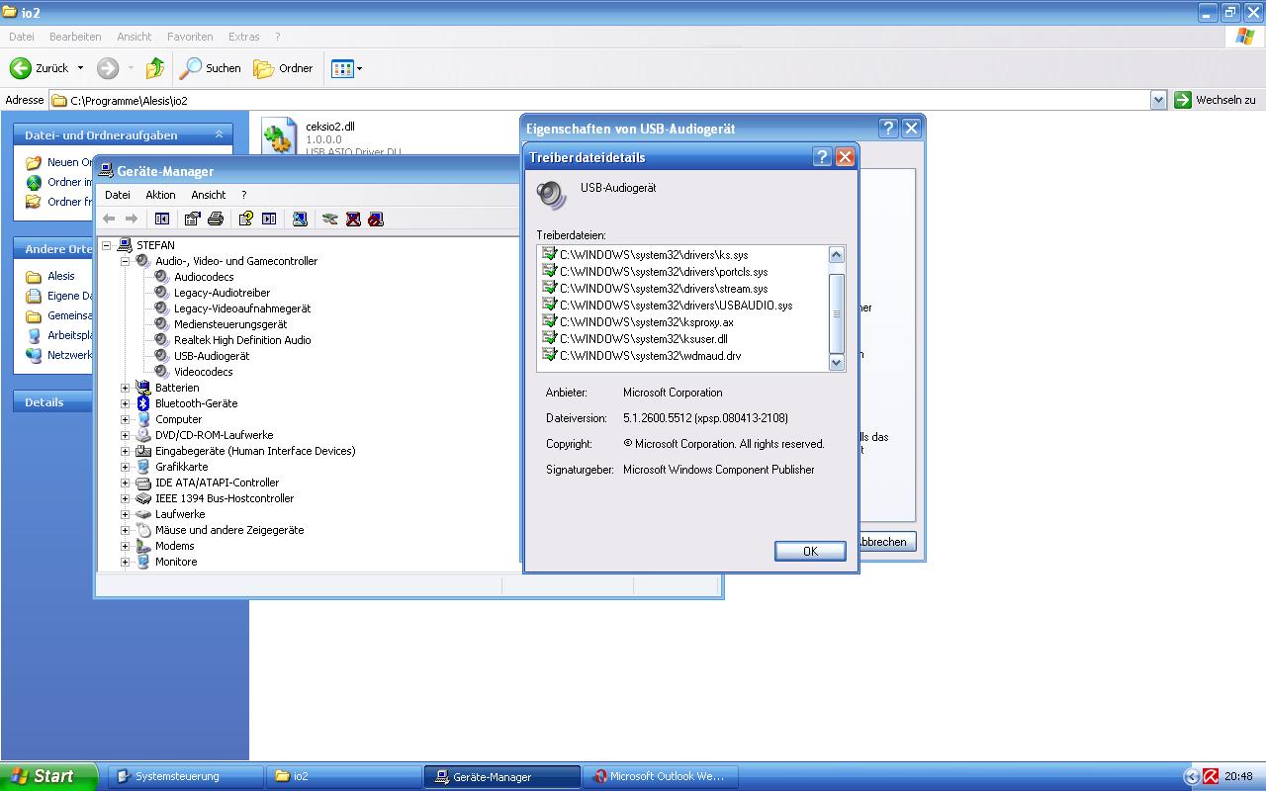Switch to Systemsteuerung taskbar button
Viewport: 1266px width, 791px height.
(187, 776)
